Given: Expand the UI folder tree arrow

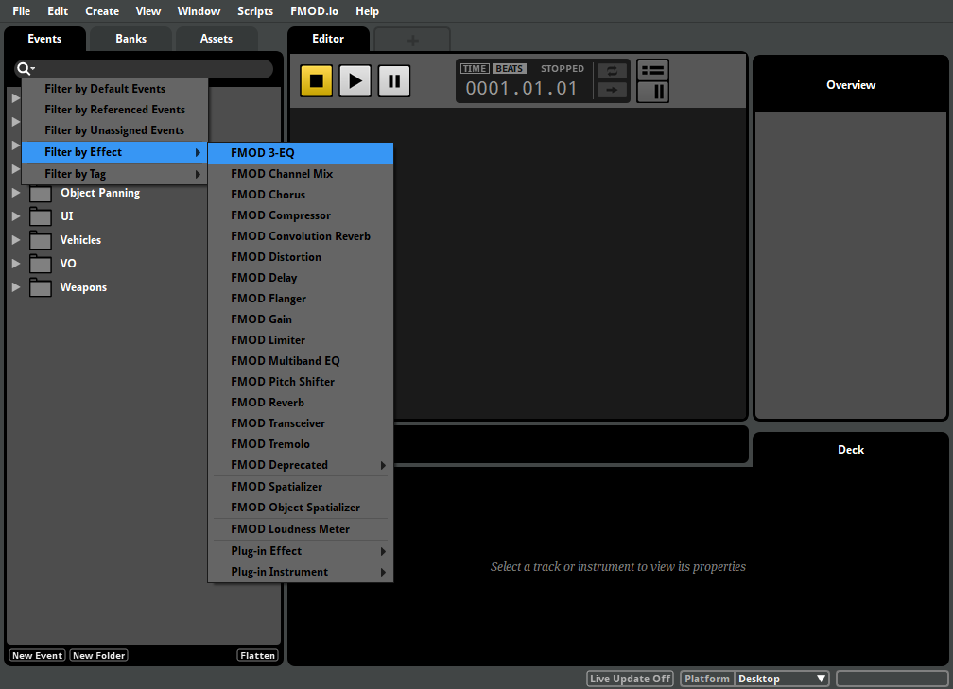Looking at the screenshot, I should 16,215.
